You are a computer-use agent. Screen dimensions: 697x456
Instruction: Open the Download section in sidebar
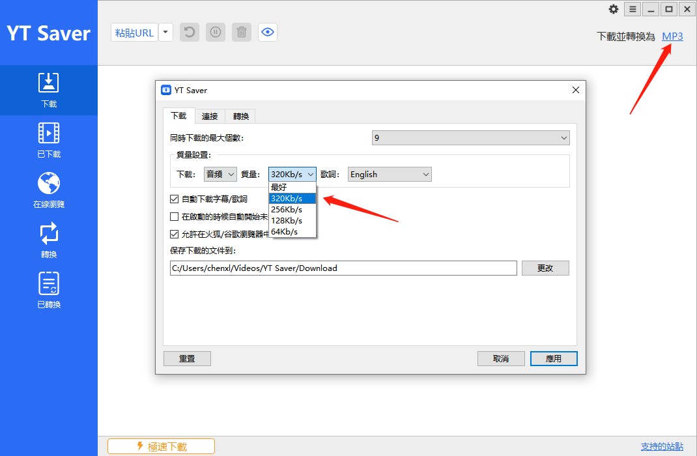[x=48, y=90]
